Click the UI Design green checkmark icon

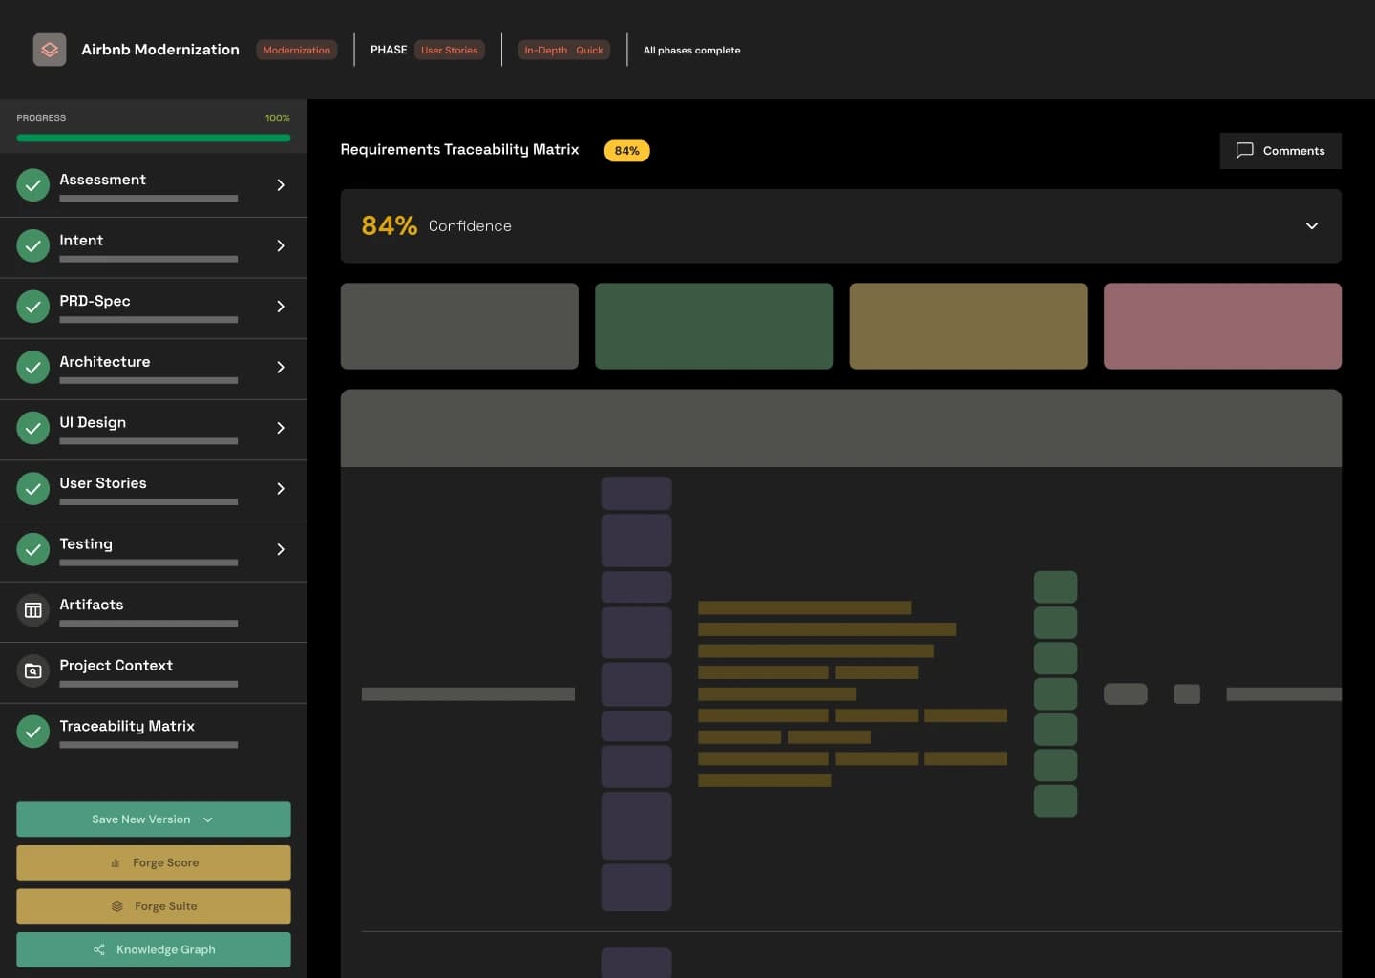[33, 428]
